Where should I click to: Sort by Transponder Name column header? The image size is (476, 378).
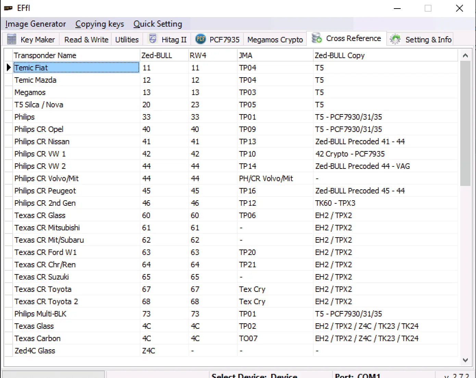click(76, 55)
